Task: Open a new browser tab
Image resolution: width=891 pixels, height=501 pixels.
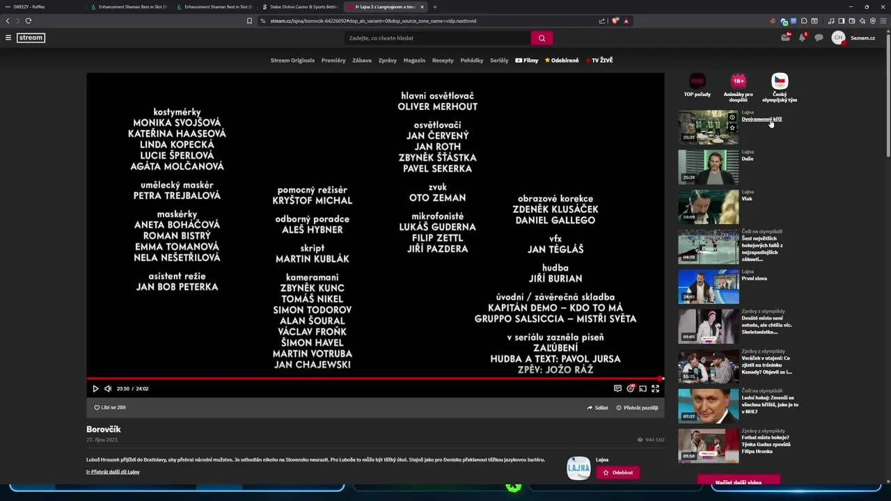Action: [x=435, y=7]
